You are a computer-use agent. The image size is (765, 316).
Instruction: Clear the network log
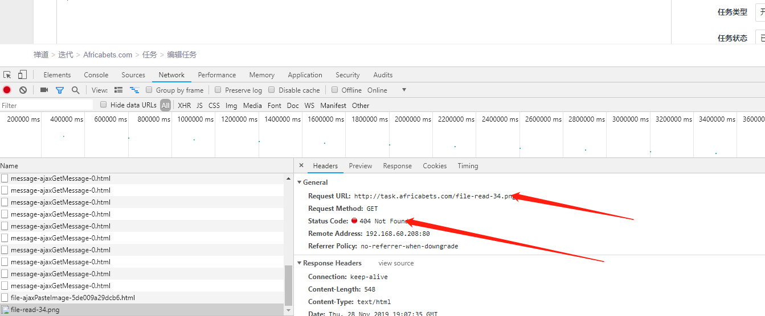click(x=23, y=90)
